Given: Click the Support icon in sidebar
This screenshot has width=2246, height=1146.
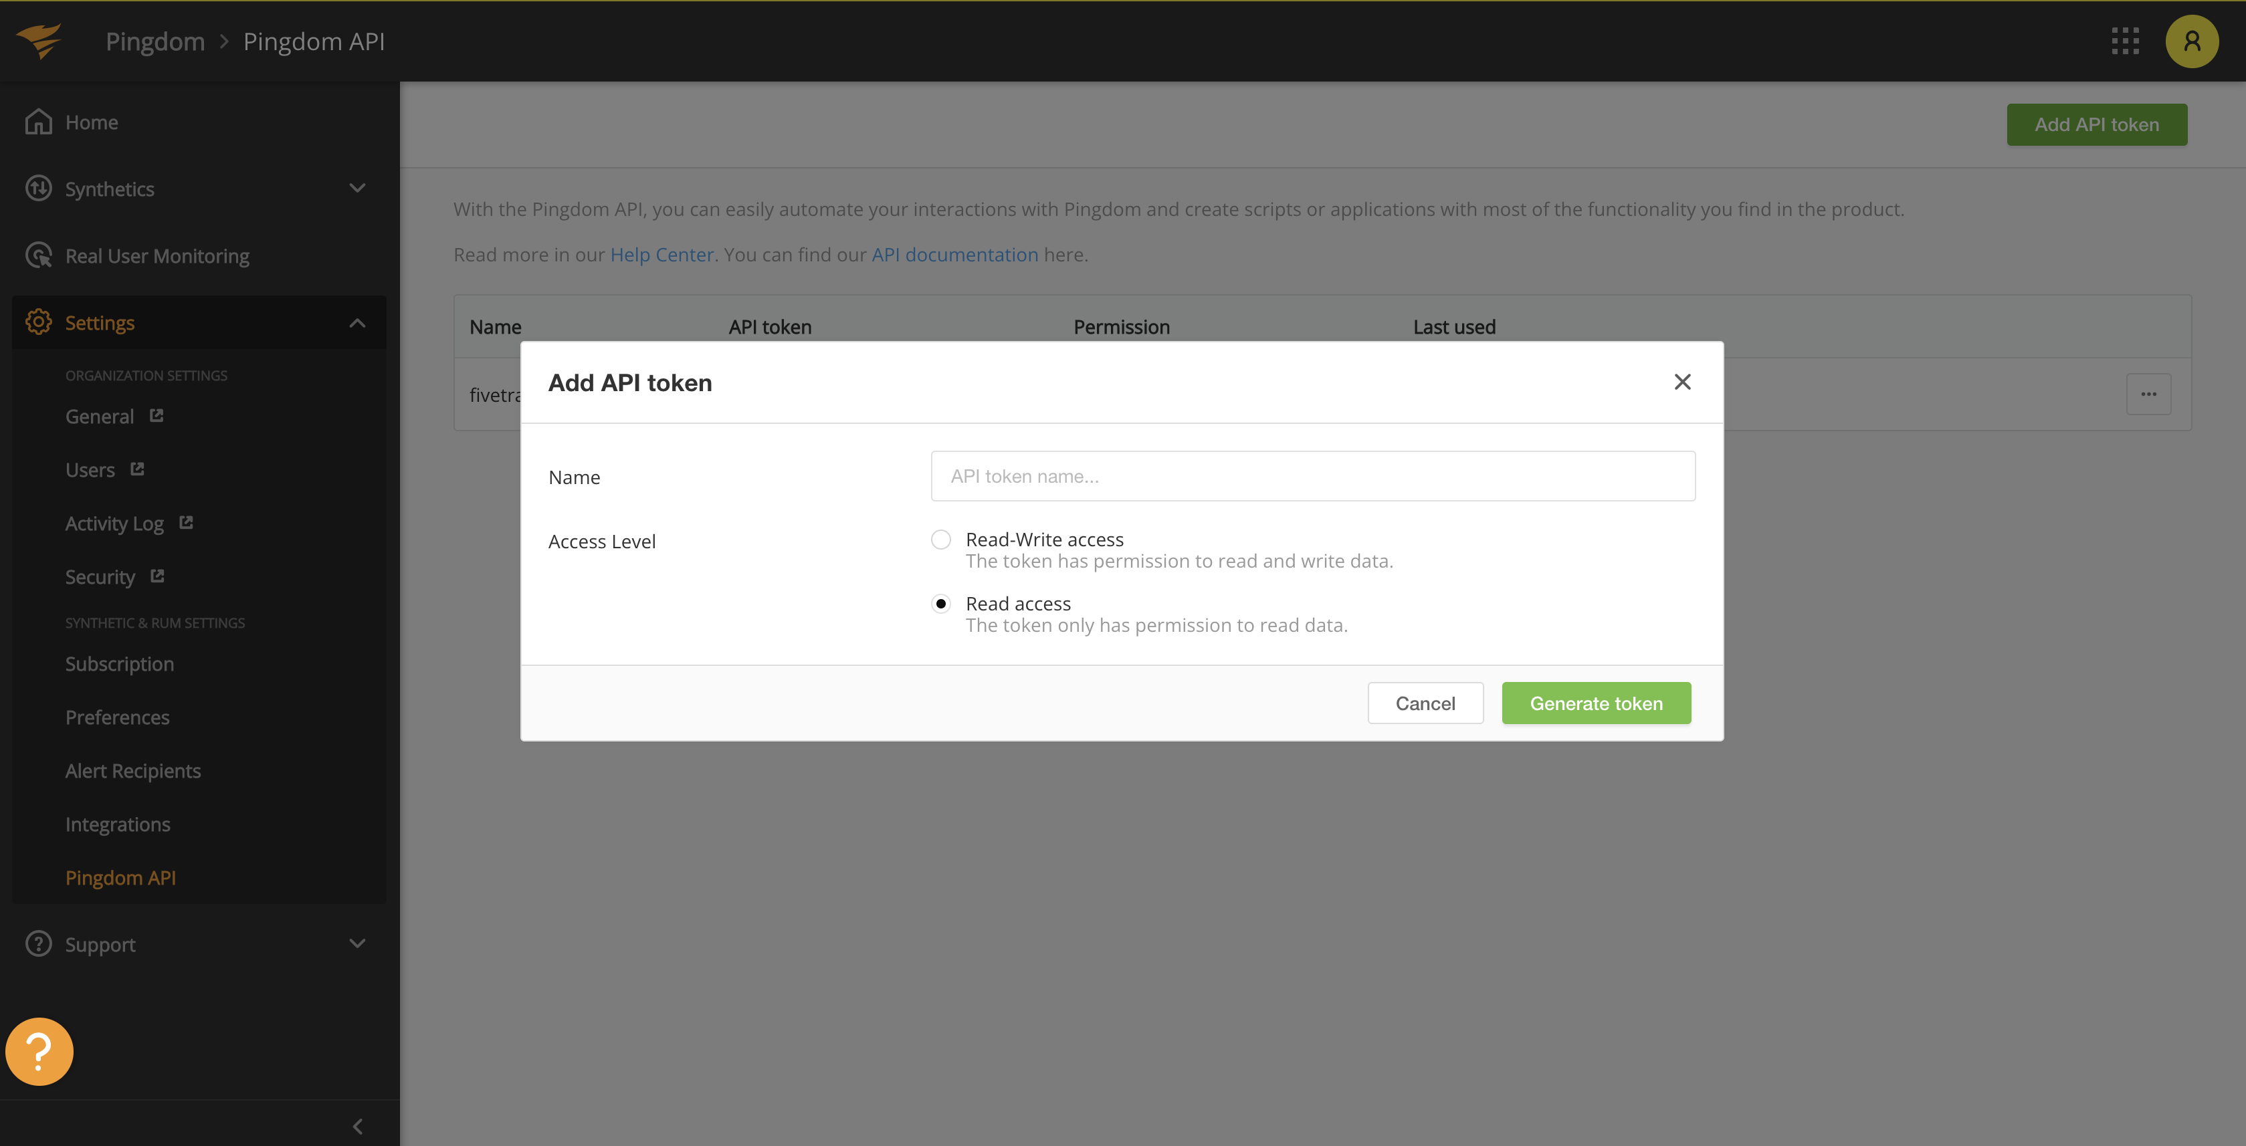Looking at the screenshot, I should [x=38, y=943].
